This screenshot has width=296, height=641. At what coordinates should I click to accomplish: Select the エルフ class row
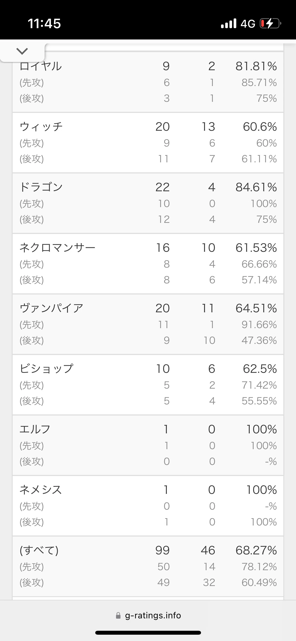pyautogui.click(x=148, y=445)
